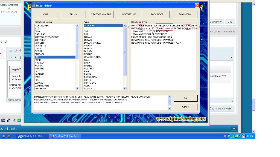Select ERASE ERROR IAW 8GMF driver

tap(151, 37)
